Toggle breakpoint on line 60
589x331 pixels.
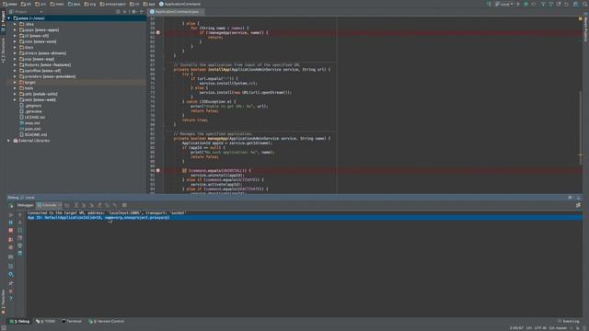pyautogui.click(x=158, y=33)
